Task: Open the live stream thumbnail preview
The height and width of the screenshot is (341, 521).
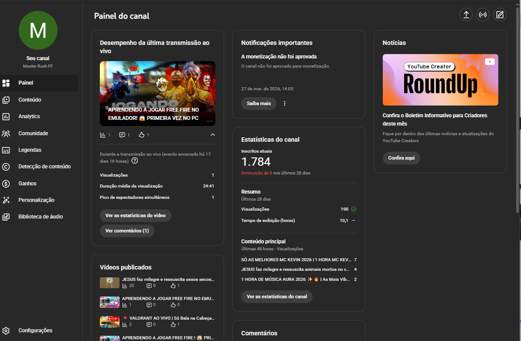Action: pos(157,93)
